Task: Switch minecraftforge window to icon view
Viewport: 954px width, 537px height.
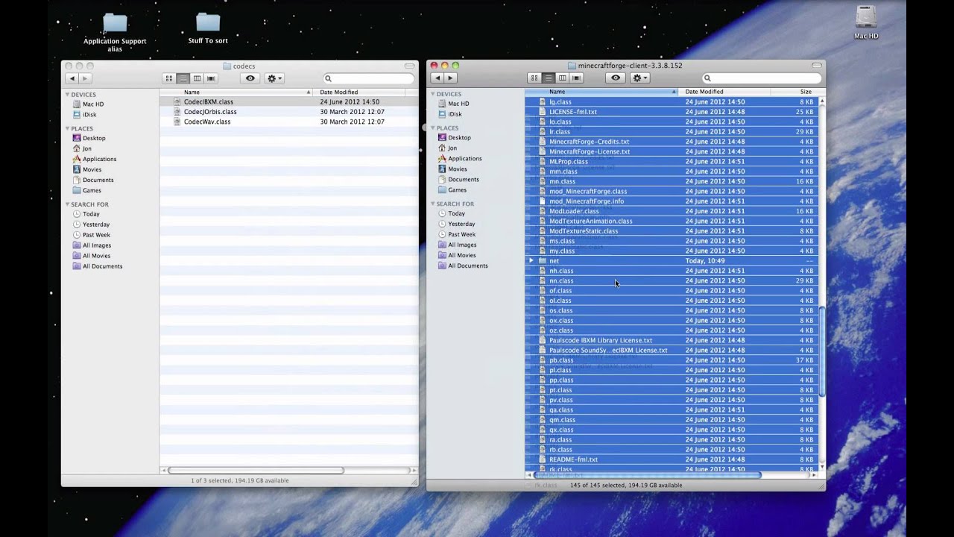Action: 534,78
